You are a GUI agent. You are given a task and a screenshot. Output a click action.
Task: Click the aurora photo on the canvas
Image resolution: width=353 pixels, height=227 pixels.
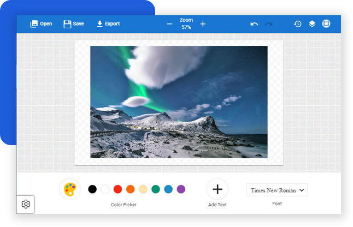[x=179, y=102]
